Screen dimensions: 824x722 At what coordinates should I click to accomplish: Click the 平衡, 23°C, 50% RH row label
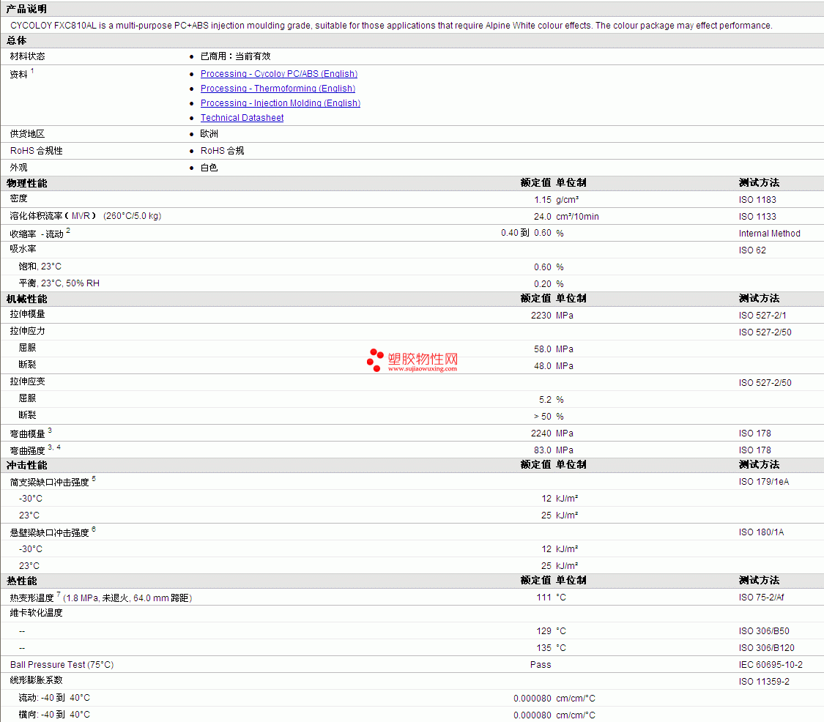pos(59,283)
